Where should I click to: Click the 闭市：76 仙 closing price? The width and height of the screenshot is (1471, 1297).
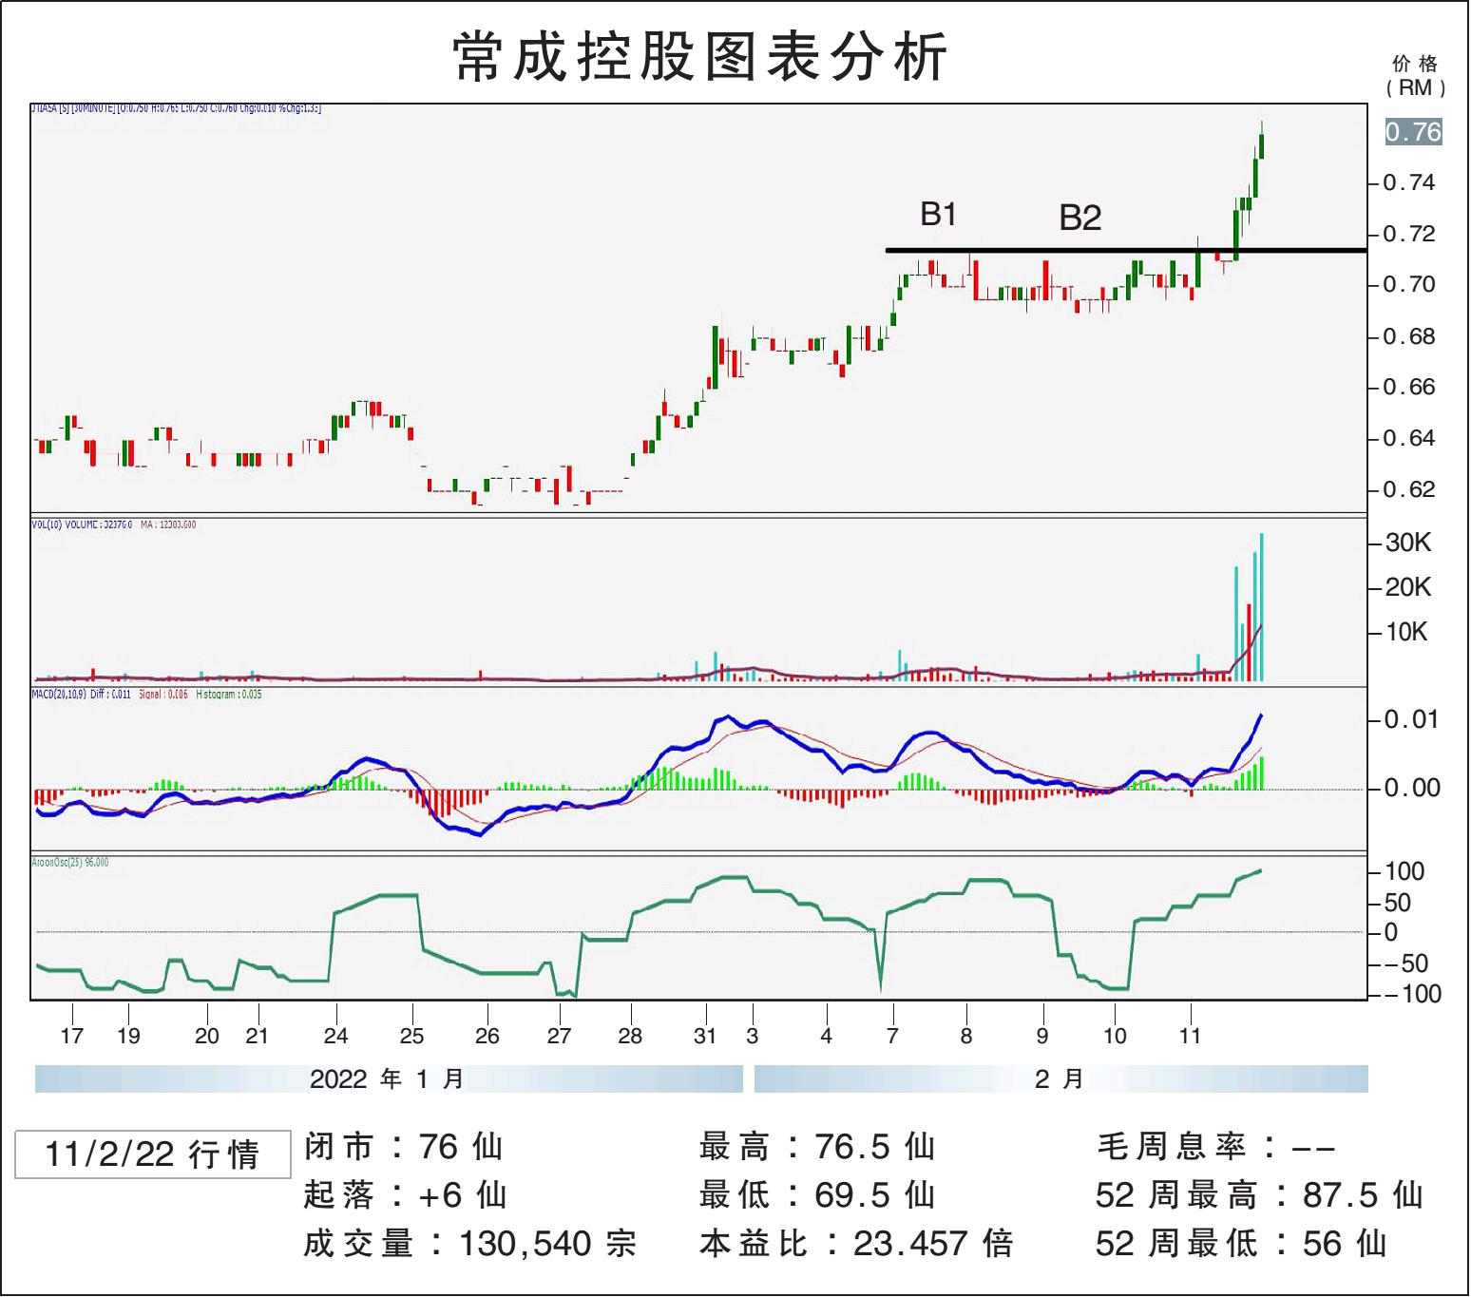pos(404,1147)
